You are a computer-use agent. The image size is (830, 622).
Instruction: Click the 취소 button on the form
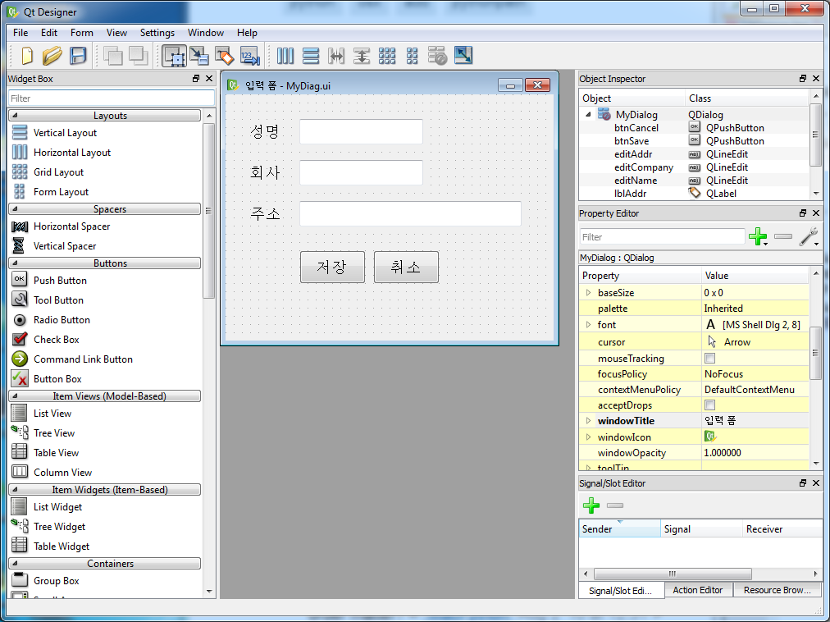point(406,267)
